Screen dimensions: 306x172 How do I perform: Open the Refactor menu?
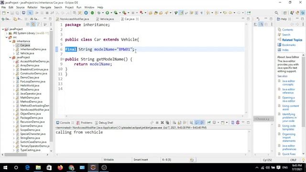click(33, 8)
